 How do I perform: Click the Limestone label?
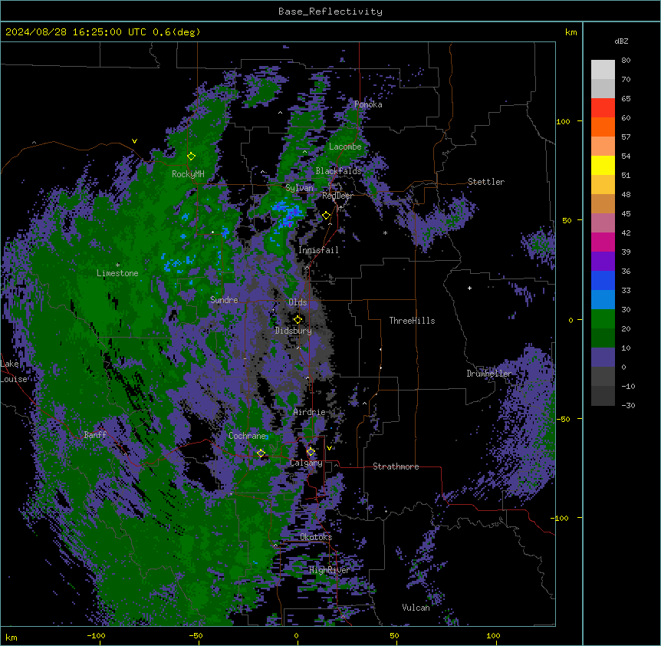[x=117, y=273]
